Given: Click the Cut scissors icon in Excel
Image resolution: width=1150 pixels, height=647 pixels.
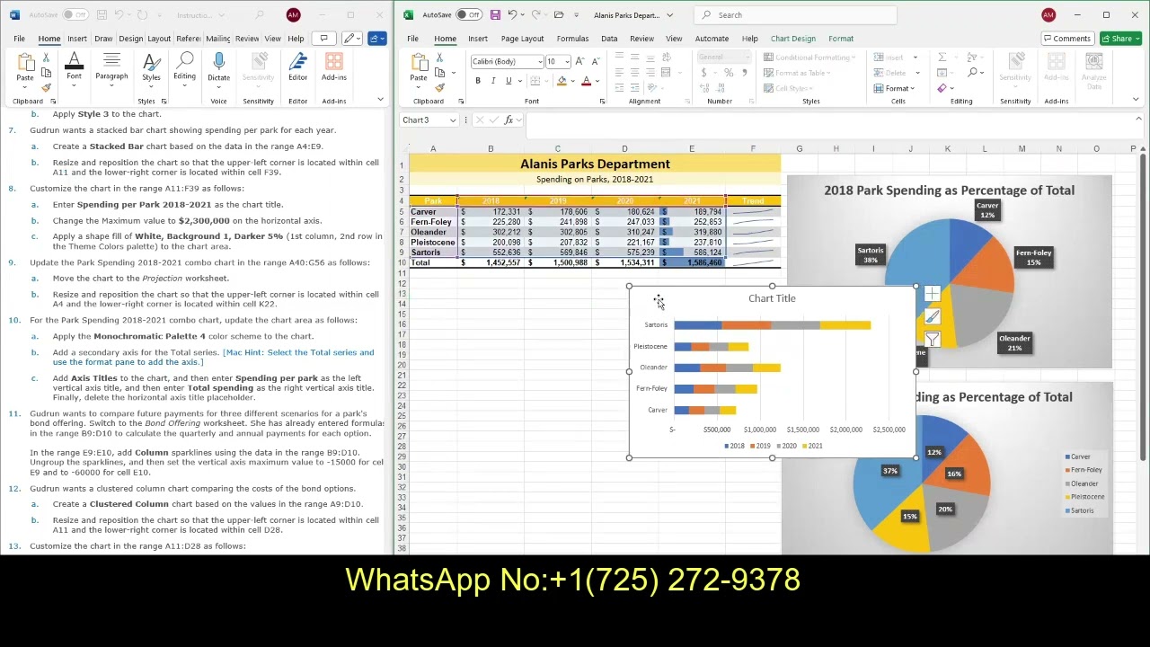Looking at the screenshot, I should click(x=439, y=58).
